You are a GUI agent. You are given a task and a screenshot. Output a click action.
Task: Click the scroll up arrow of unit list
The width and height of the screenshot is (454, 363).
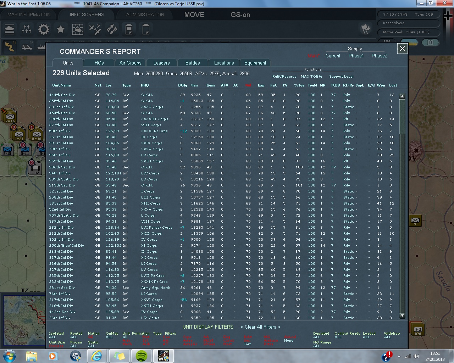click(x=402, y=96)
